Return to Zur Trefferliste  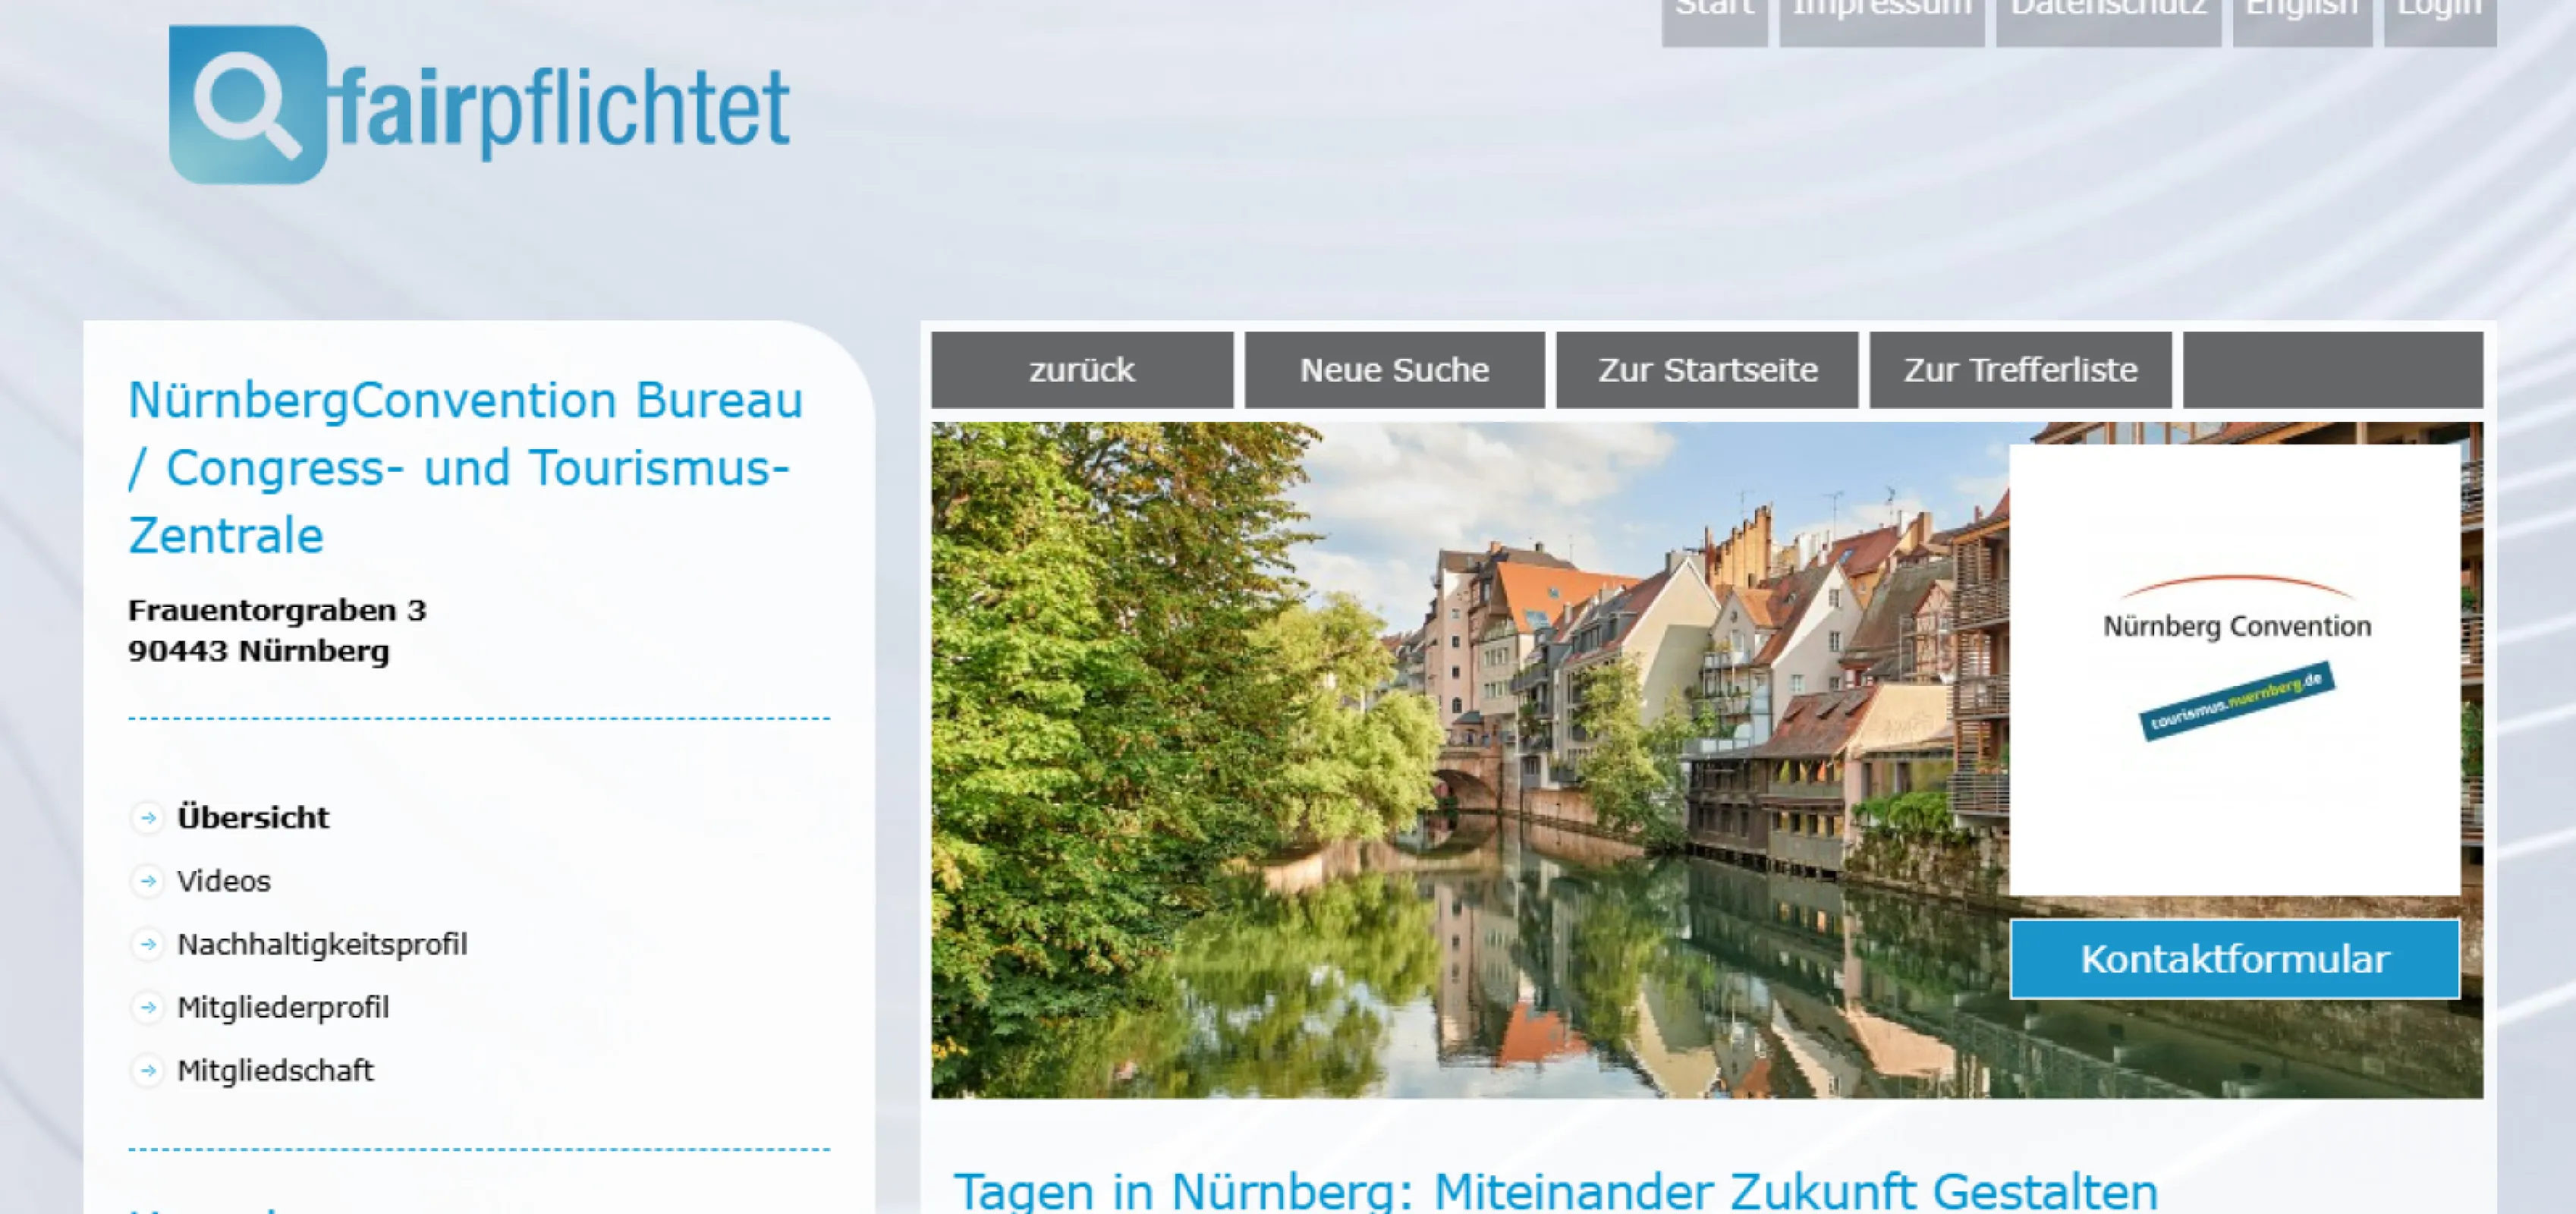[2020, 370]
